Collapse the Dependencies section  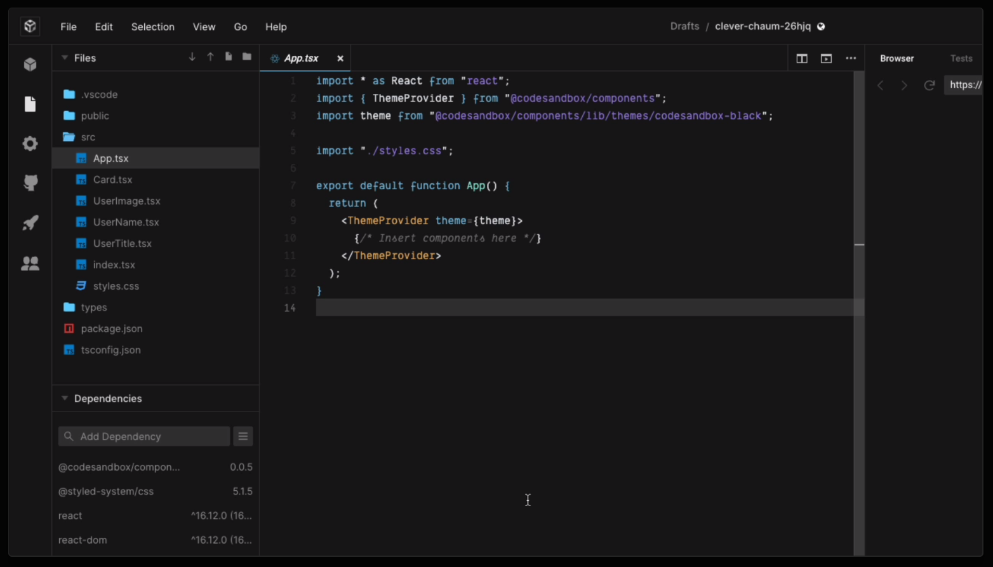65,398
